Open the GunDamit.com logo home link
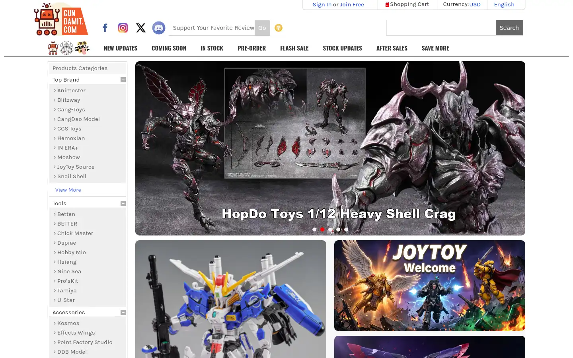This screenshot has width=573, height=358. tap(61, 19)
